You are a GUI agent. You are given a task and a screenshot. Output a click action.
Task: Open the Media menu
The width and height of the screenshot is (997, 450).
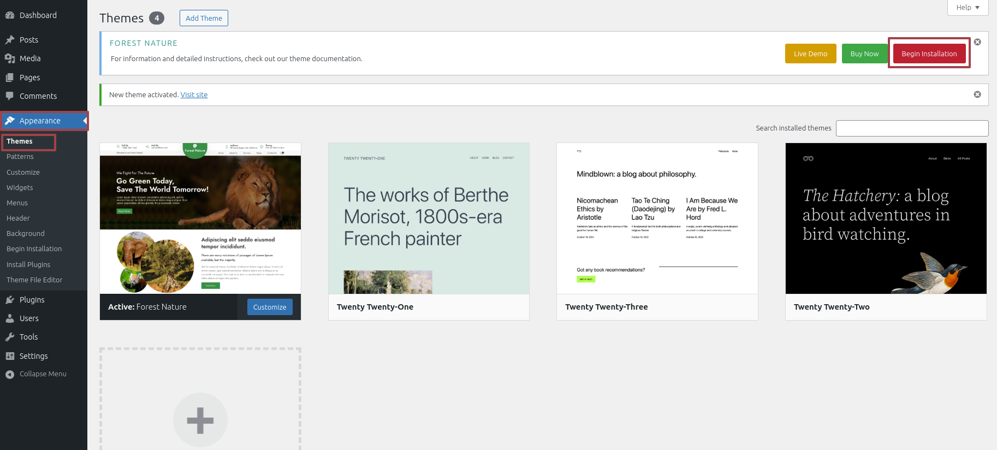[44, 58]
